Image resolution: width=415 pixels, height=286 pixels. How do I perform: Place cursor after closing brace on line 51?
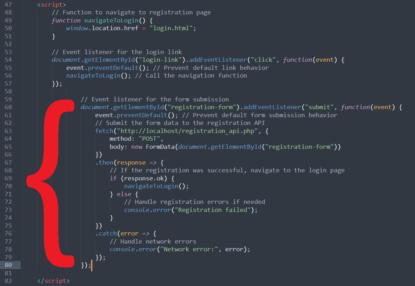tap(55, 36)
